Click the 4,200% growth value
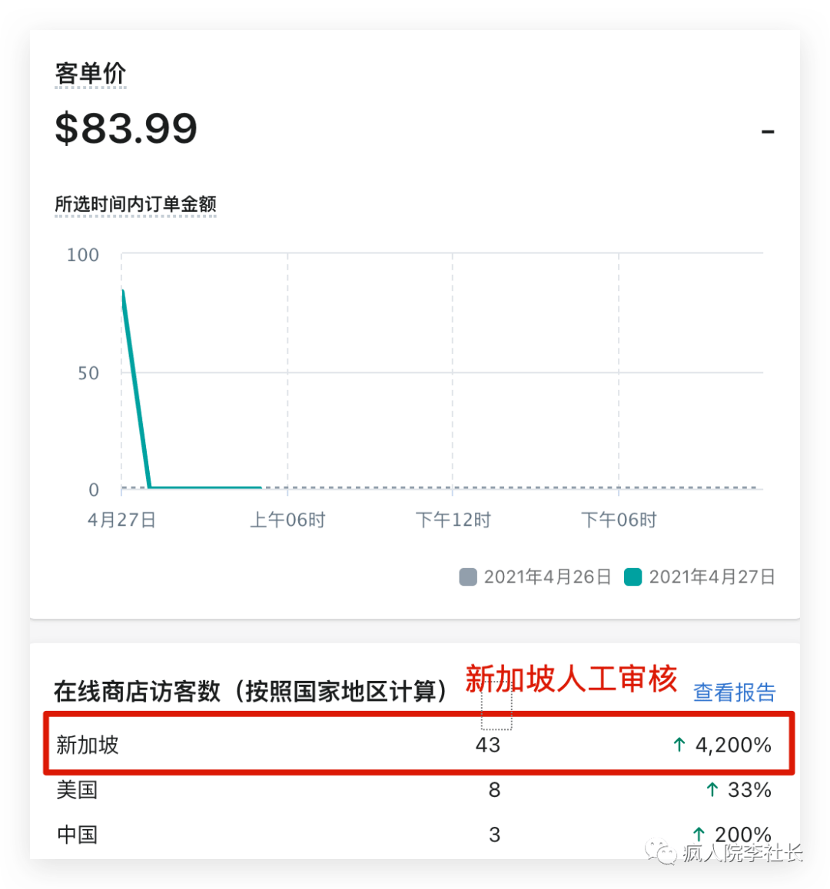Screen dimensions: 830x889 [x=733, y=745]
